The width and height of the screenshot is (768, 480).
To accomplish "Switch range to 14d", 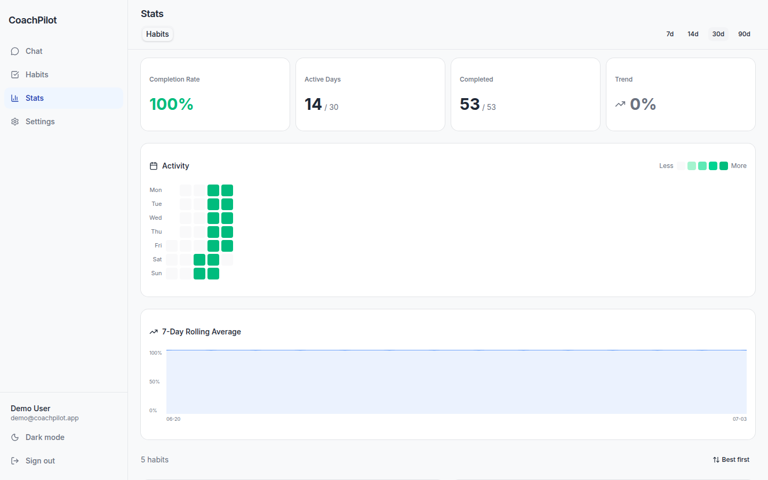I will pos(693,34).
